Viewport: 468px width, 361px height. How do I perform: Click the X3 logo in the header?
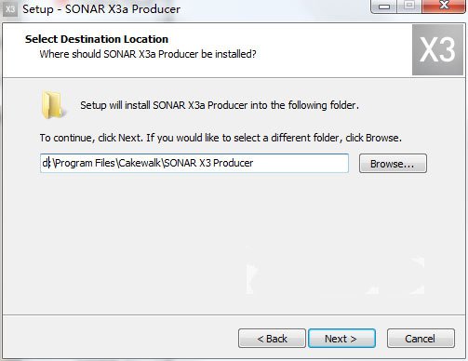tap(437, 50)
